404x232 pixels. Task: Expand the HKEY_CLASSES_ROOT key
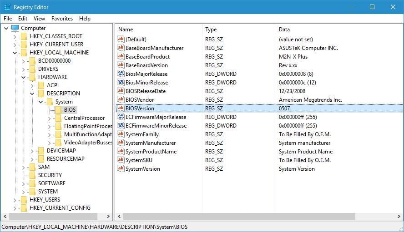click(15, 36)
